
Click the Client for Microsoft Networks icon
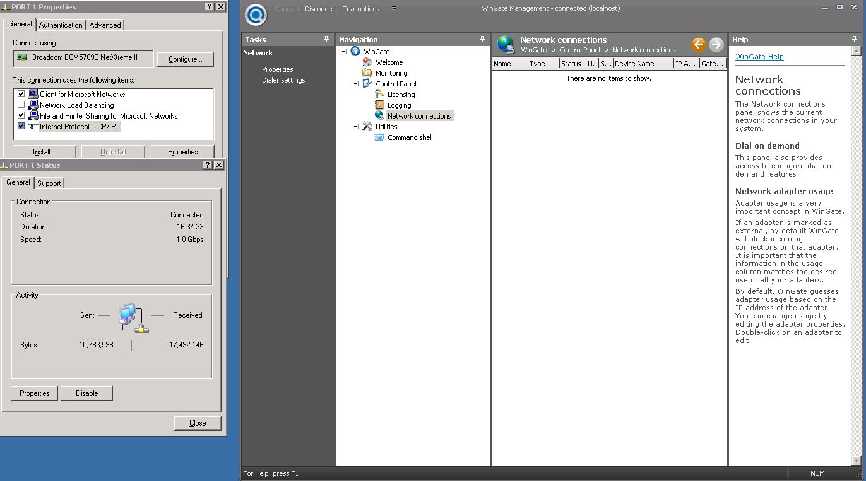tap(33, 94)
